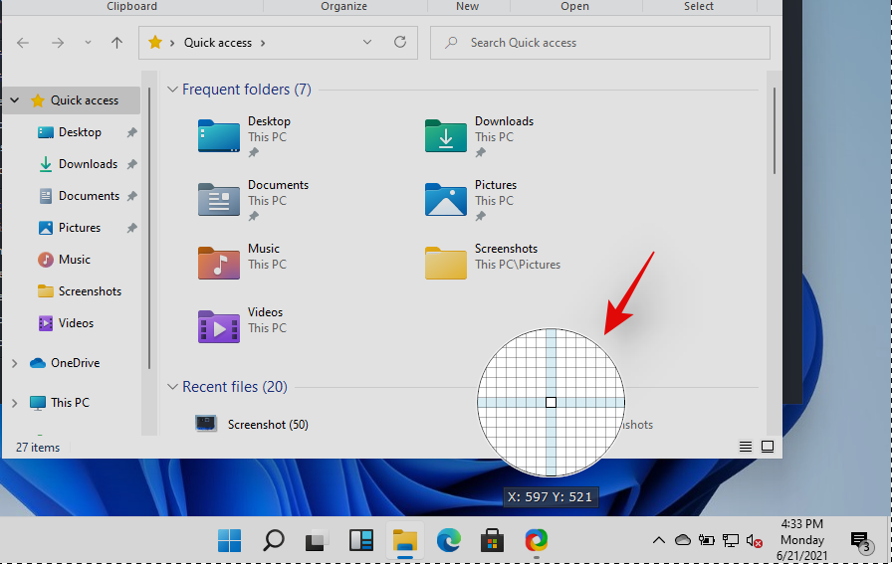Expand the OneDrive tree node
This screenshot has width=892, height=564.
click(x=15, y=363)
